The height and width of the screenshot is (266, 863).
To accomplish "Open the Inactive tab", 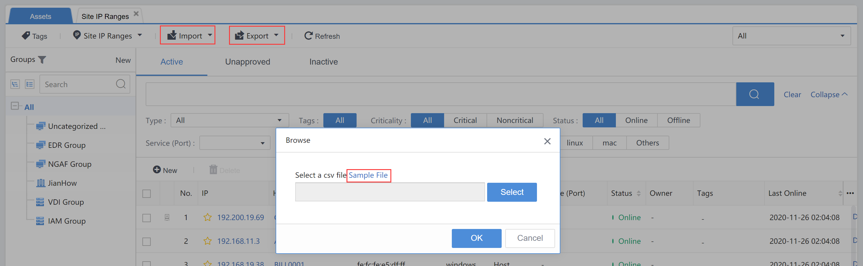I will tap(323, 62).
